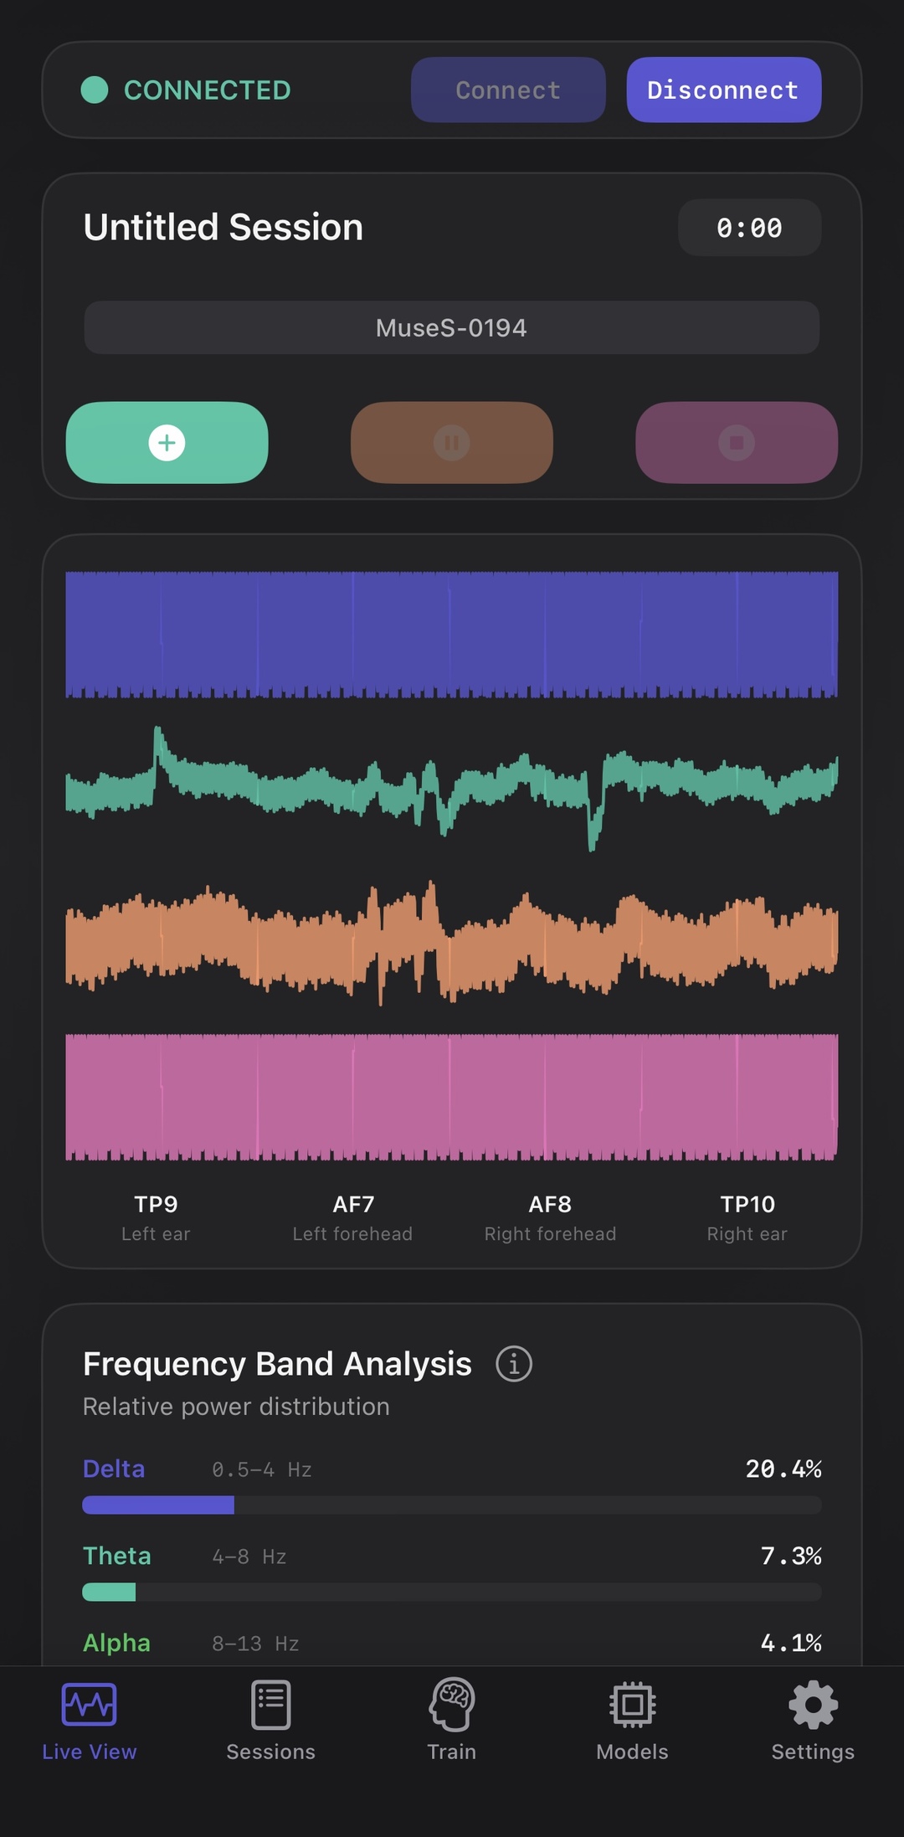
Task: Click the dimmed Connect button
Action: coord(508,90)
